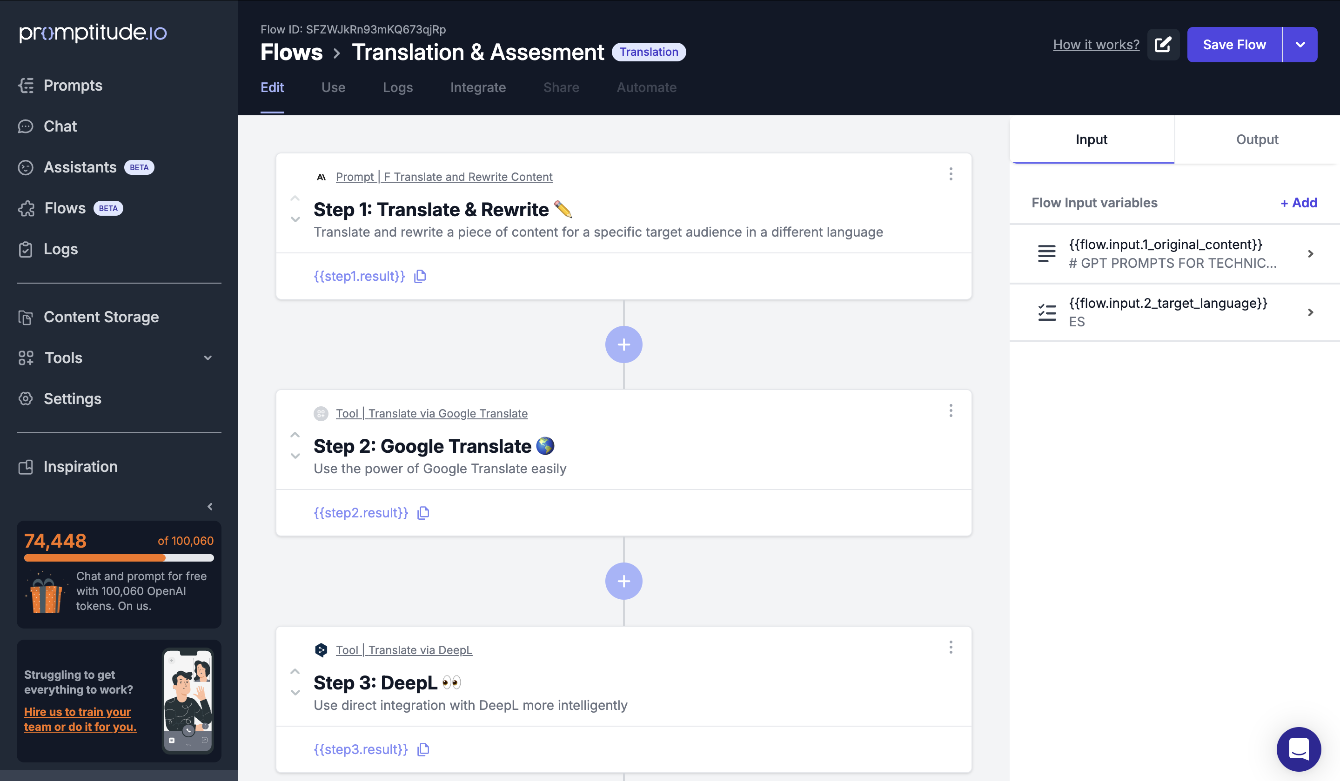Move Step 3 up
Screen dimensions: 1340x781
click(x=295, y=672)
